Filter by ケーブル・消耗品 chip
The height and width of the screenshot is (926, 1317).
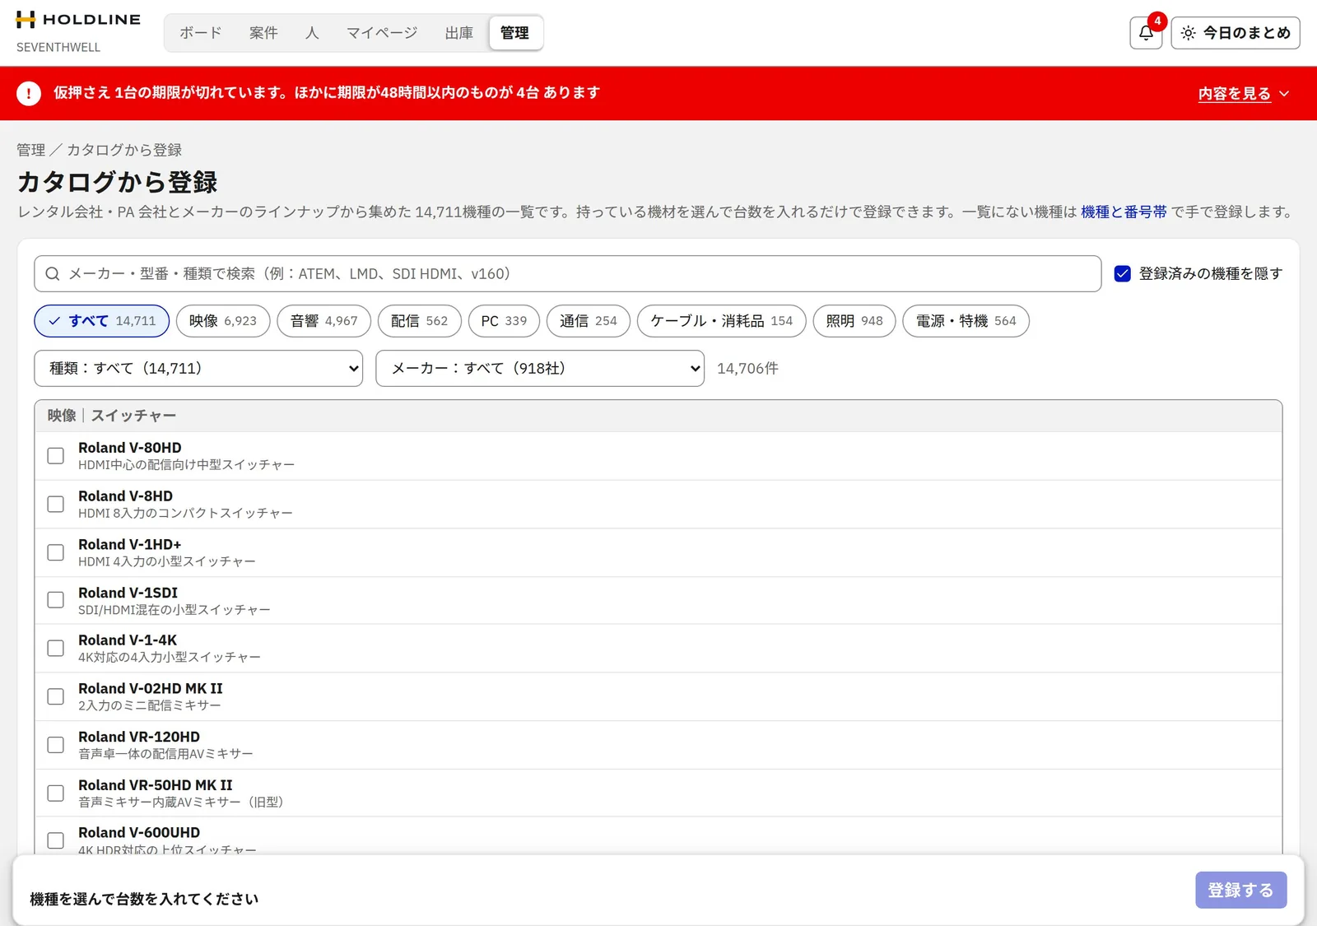(x=722, y=321)
